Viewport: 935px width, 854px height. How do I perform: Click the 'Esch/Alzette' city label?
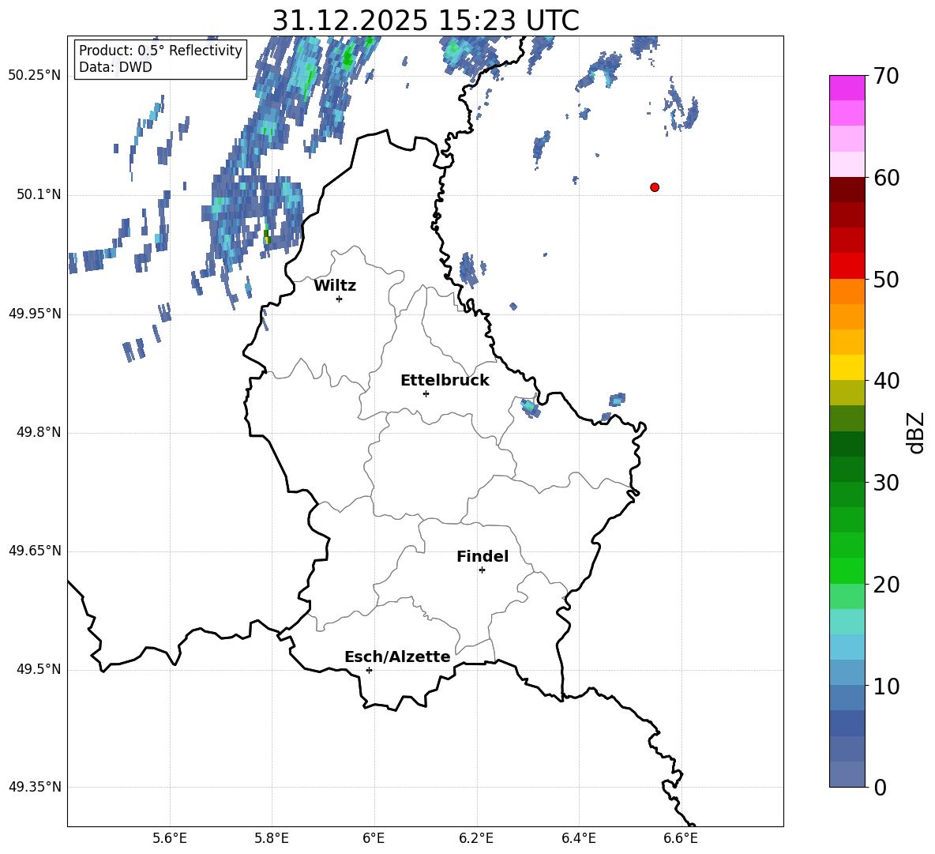(x=397, y=656)
